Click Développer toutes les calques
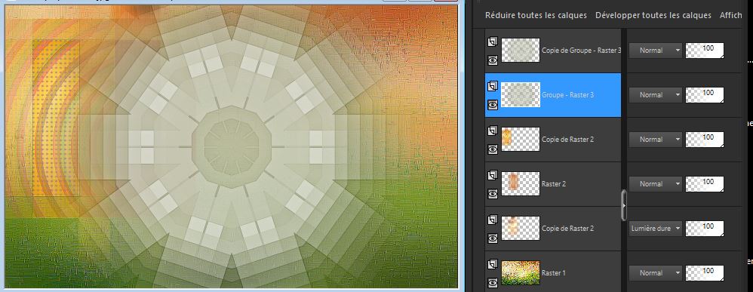Image resolution: width=753 pixels, height=292 pixels. (653, 15)
